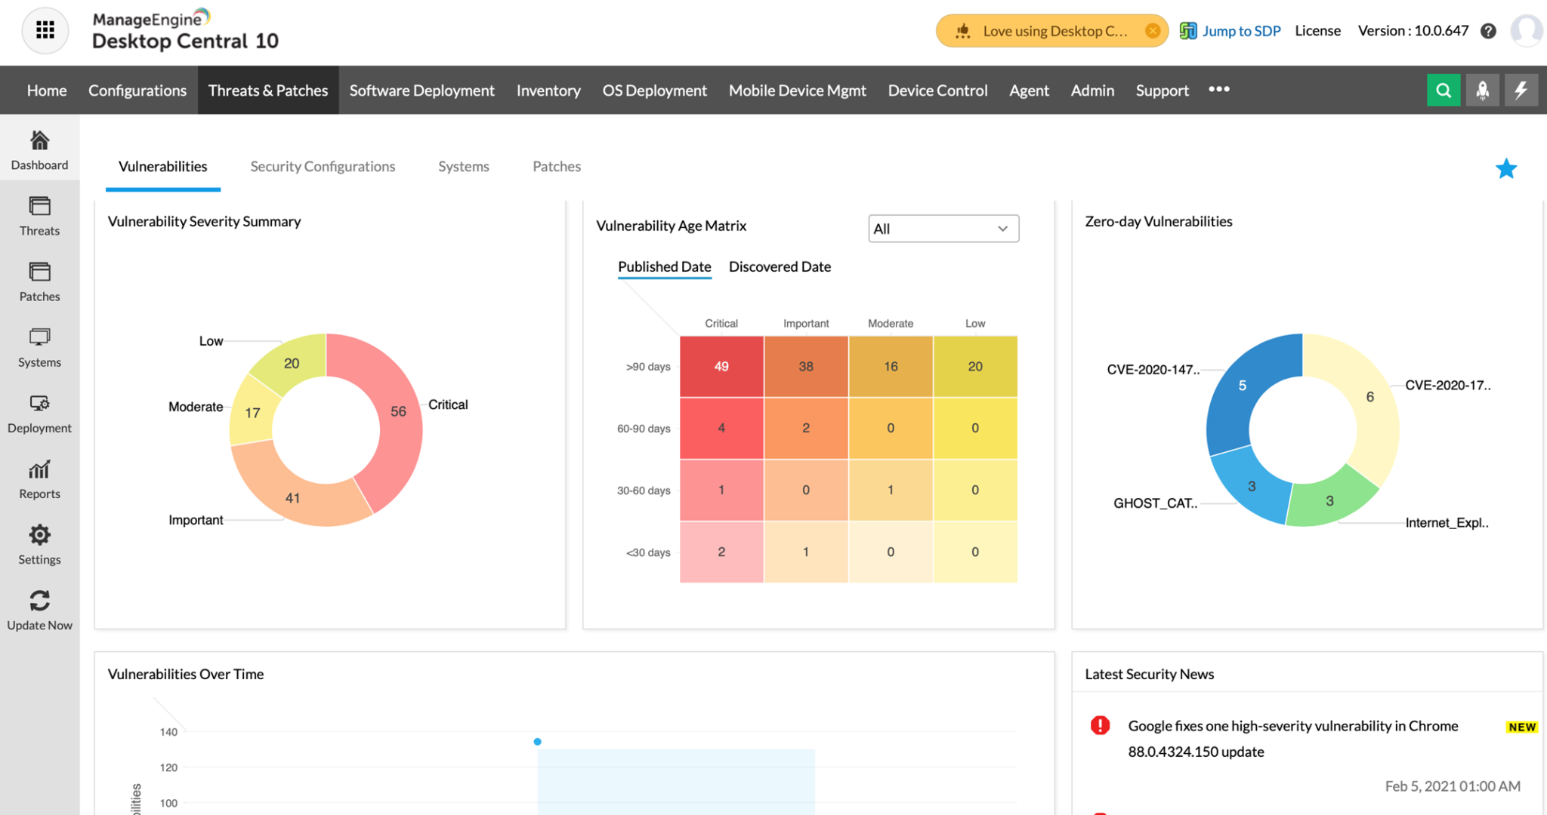The width and height of the screenshot is (1547, 815).
Task: Open Deployment in the left sidebar
Action: [39, 414]
